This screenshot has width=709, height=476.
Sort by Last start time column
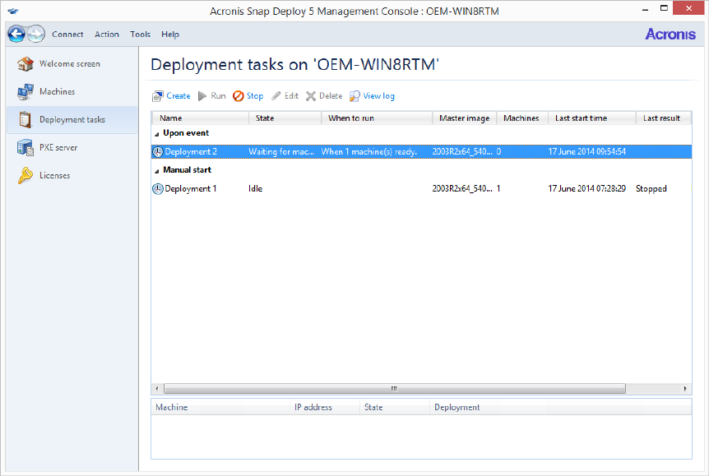[x=592, y=118]
